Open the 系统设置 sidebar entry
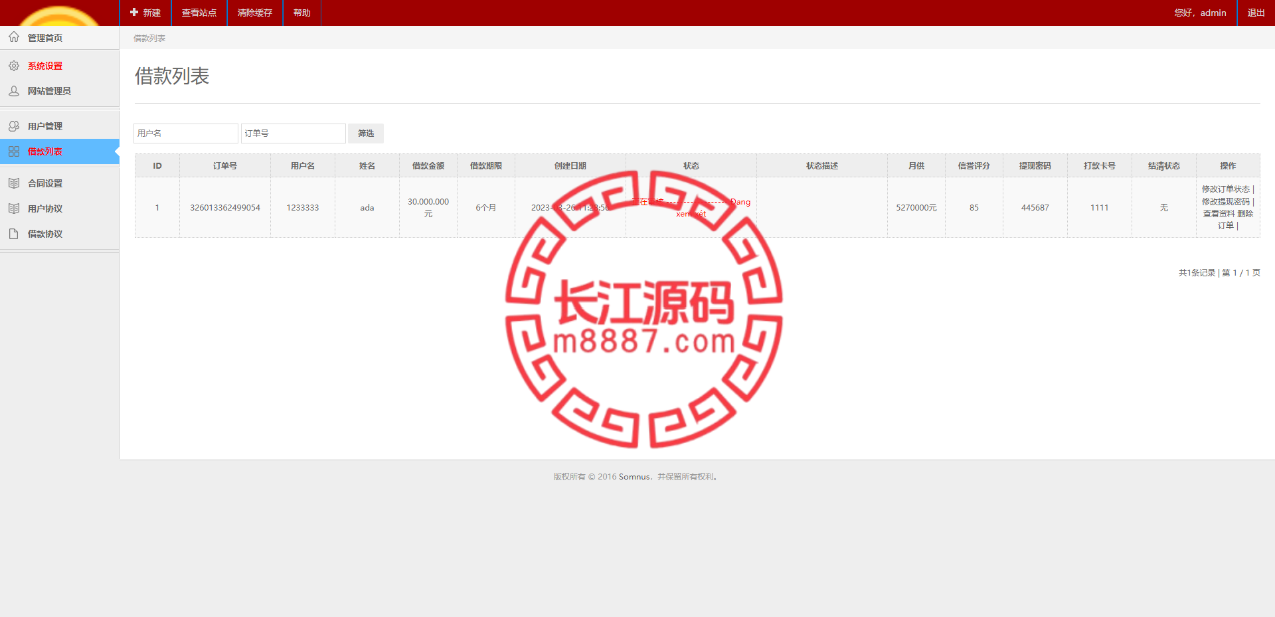1275x617 pixels. pyautogui.click(x=45, y=66)
